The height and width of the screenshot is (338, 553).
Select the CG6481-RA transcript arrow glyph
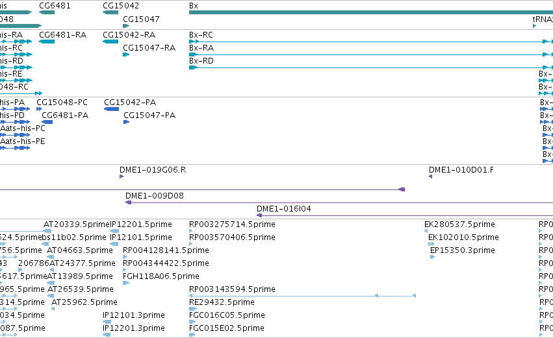[x=47, y=42]
